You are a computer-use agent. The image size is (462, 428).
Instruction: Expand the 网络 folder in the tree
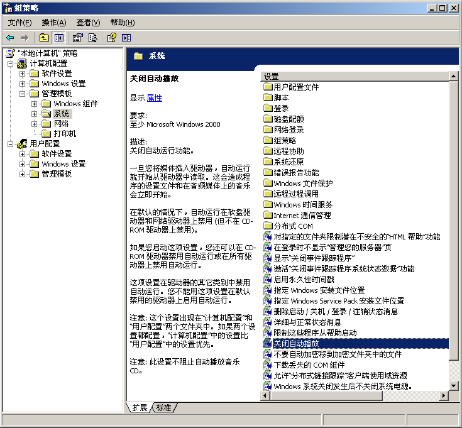[x=35, y=124]
